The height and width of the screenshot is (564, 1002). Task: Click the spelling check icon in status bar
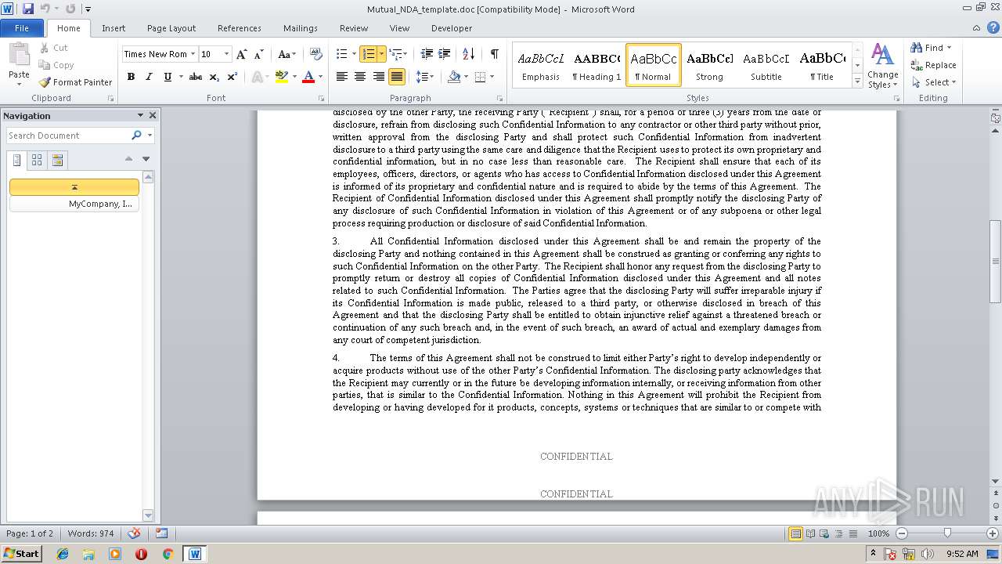tap(134, 533)
